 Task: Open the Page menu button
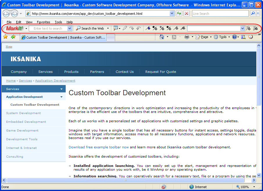pyautogui.click(x=204, y=37)
